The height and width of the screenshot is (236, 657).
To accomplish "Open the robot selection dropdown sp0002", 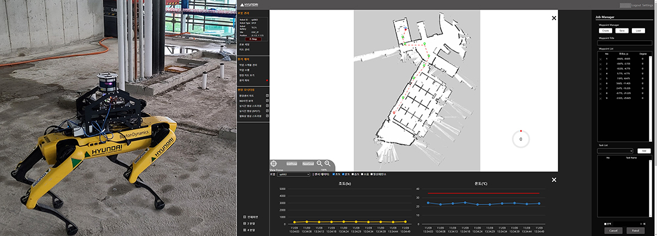I will point(294,174).
